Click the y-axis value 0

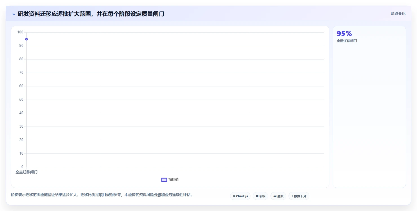(23, 167)
